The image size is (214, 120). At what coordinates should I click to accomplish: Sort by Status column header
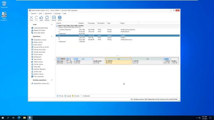pyautogui.click(x=129, y=23)
